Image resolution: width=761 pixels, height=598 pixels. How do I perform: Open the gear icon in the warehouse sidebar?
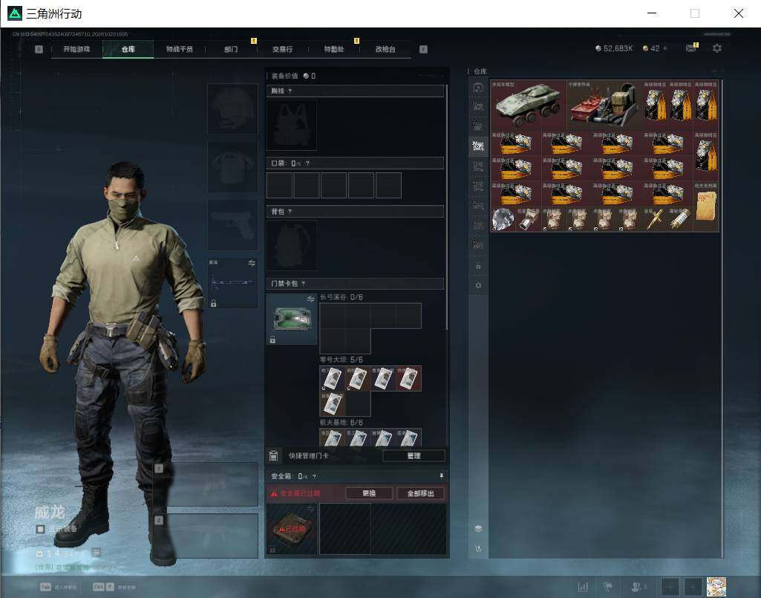pyautogui.click(x=478, y=285)
